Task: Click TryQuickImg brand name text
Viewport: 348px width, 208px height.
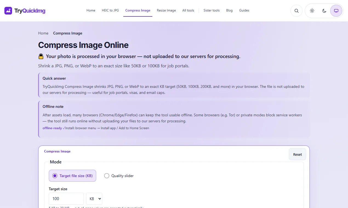Action: point(30,11)
